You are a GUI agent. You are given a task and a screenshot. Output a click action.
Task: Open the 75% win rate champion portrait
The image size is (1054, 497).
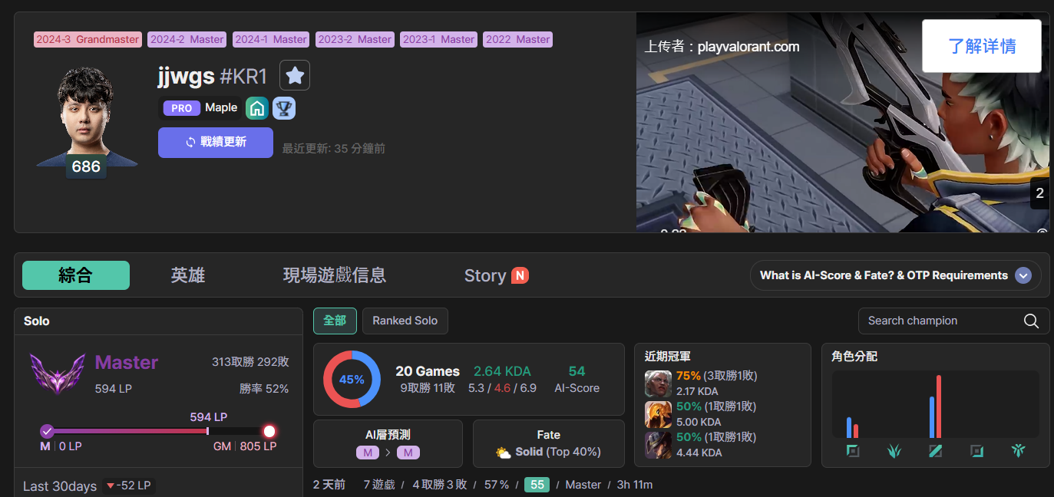tap(658, 383)
